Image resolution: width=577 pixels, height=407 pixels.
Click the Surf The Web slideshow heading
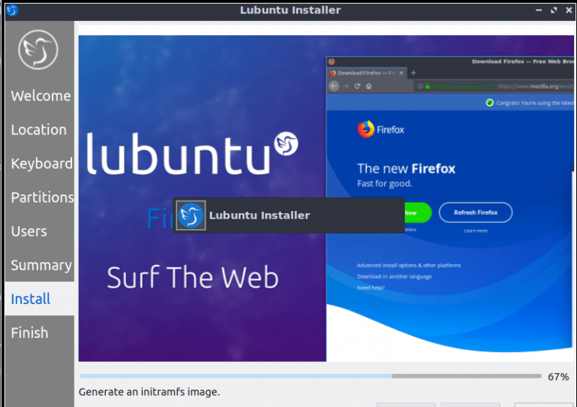[x=192, y=278]
